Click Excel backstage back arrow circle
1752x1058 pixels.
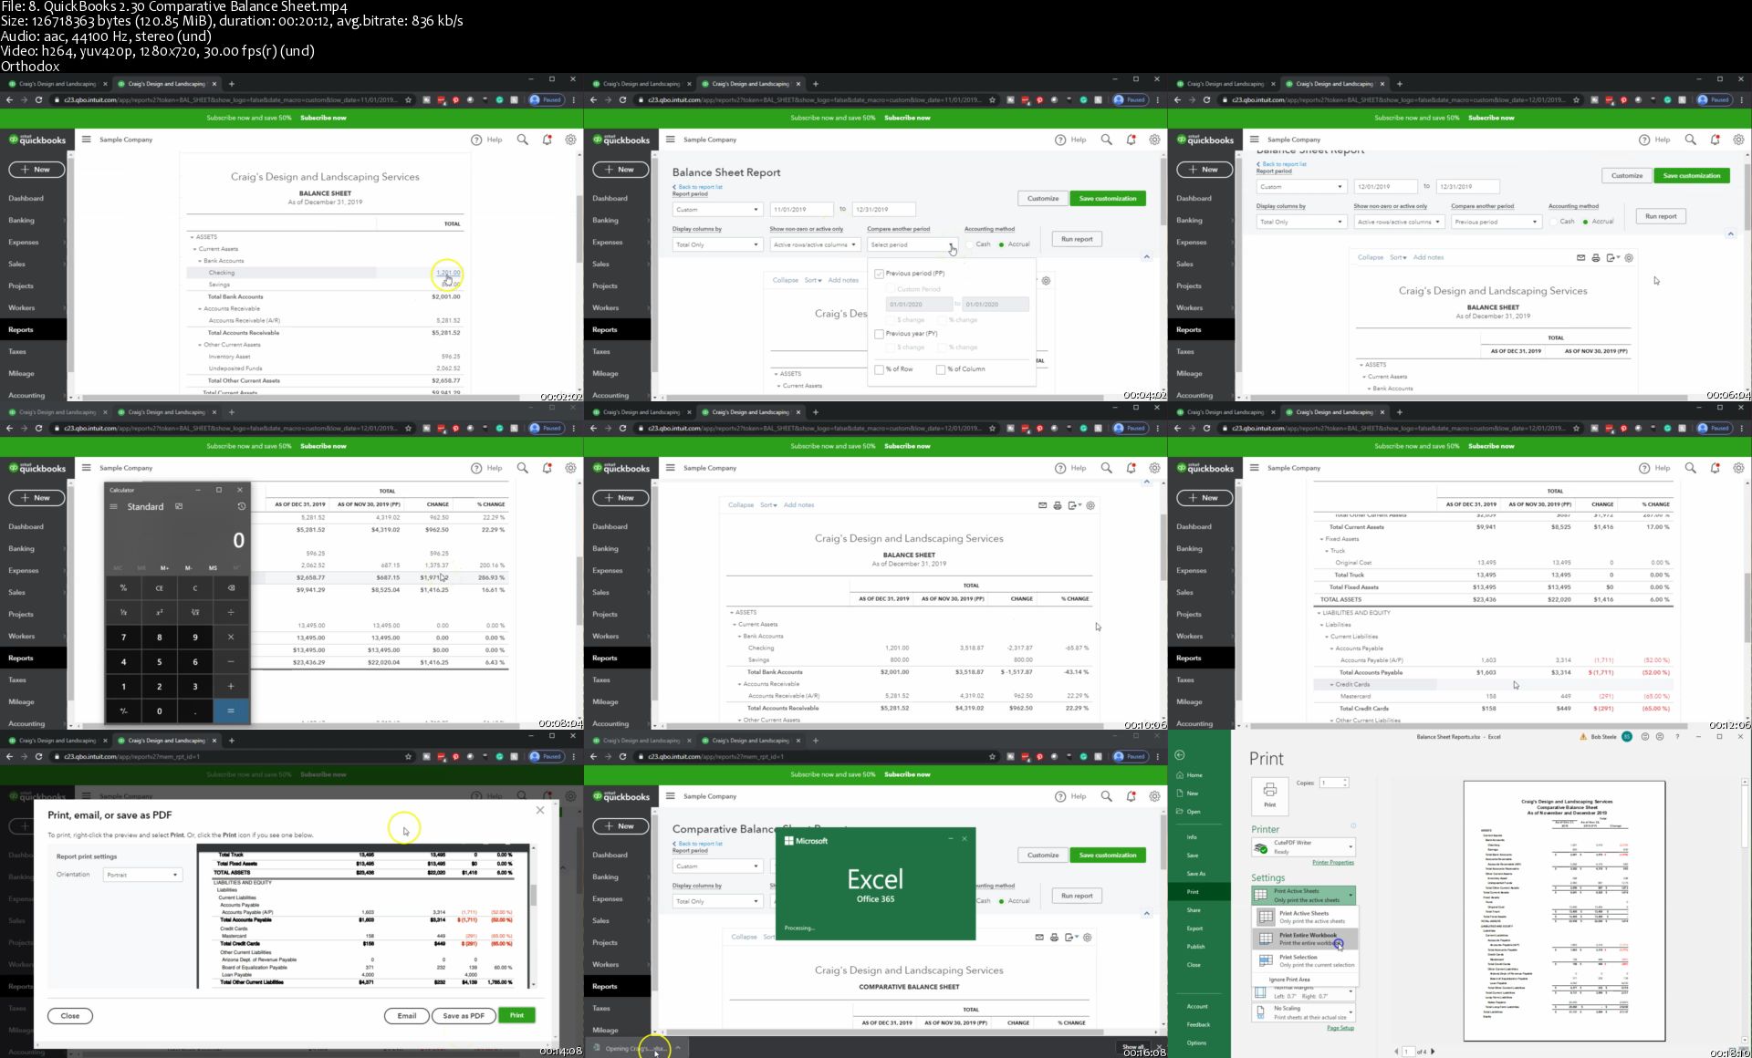coord(1179,754)
